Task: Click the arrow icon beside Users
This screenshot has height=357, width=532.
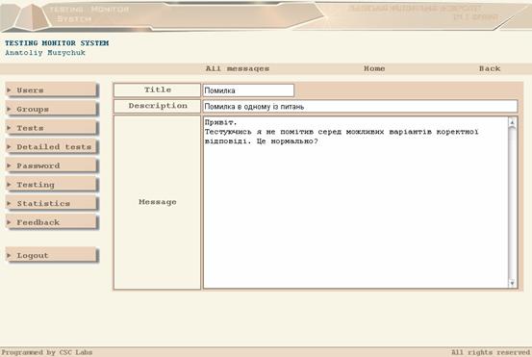Action: [10, 90]
